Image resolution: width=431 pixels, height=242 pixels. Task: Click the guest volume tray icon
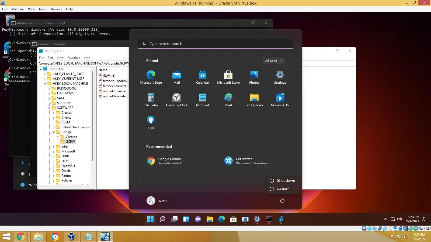[399, 219]
